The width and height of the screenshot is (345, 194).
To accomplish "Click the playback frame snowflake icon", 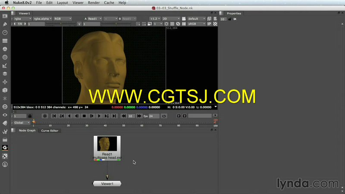I will [45, 116].
